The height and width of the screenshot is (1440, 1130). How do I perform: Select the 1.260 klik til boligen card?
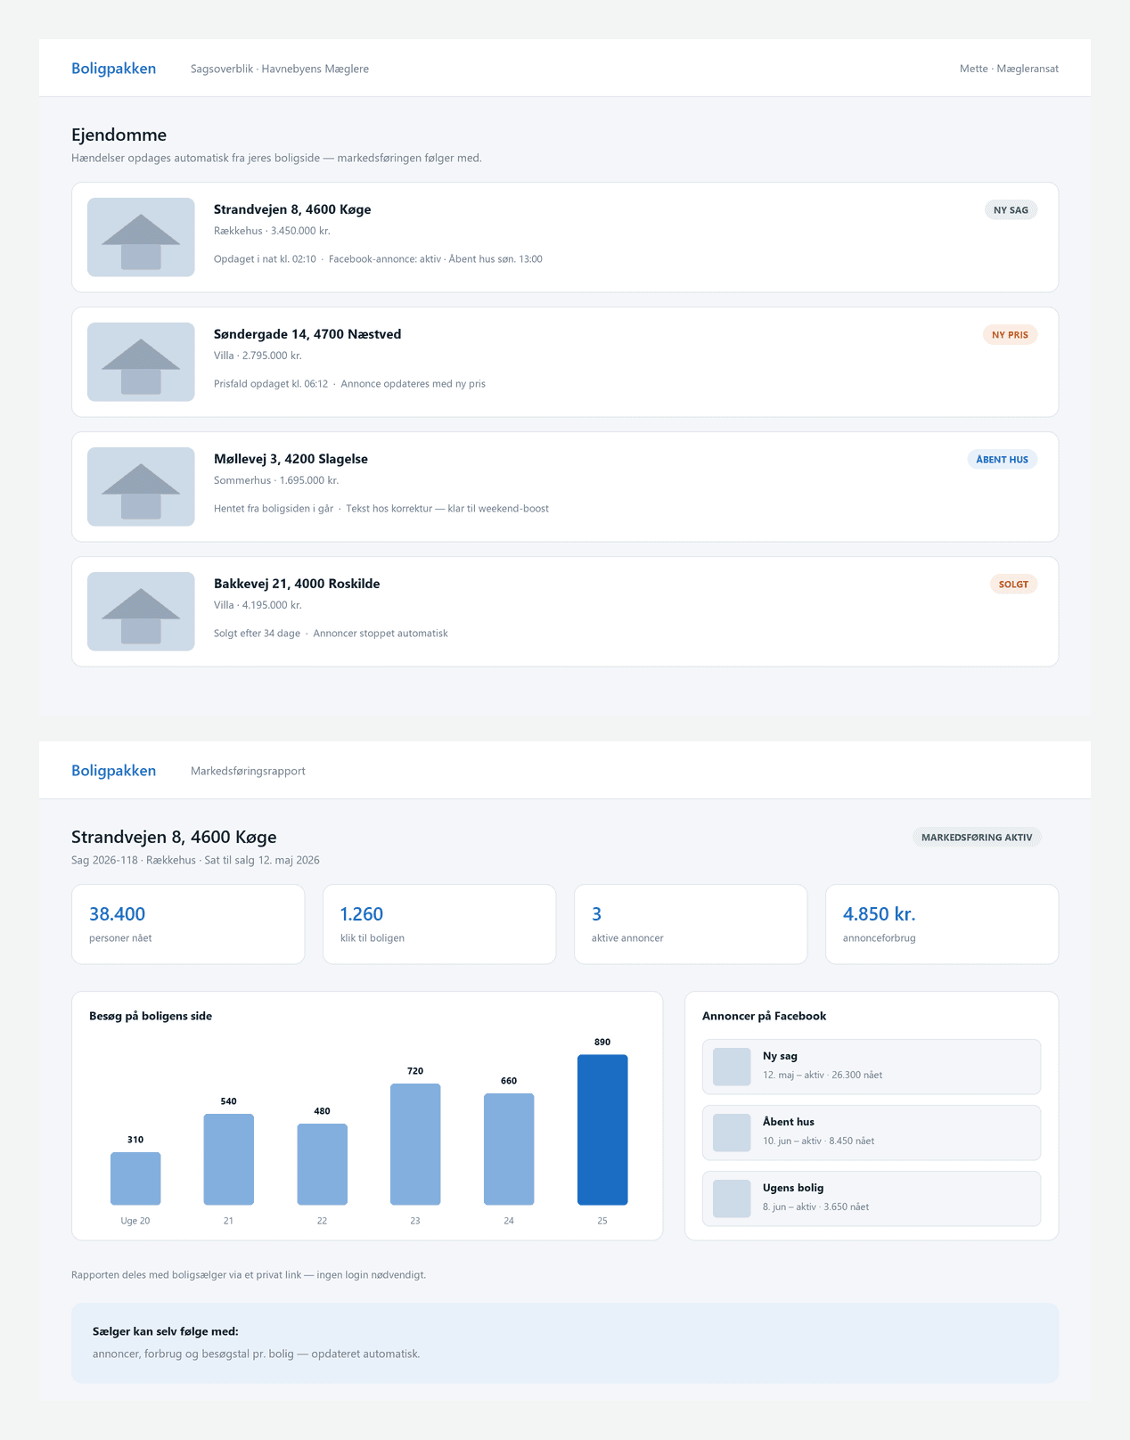tap(439, 924)
